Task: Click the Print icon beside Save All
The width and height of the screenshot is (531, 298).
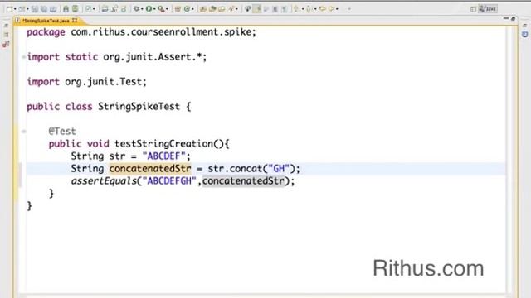Action: pos(53,9)
